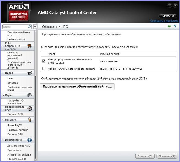Click the sidebar scroll up arrow
180x162 pixels.
[x=35, y=31]
